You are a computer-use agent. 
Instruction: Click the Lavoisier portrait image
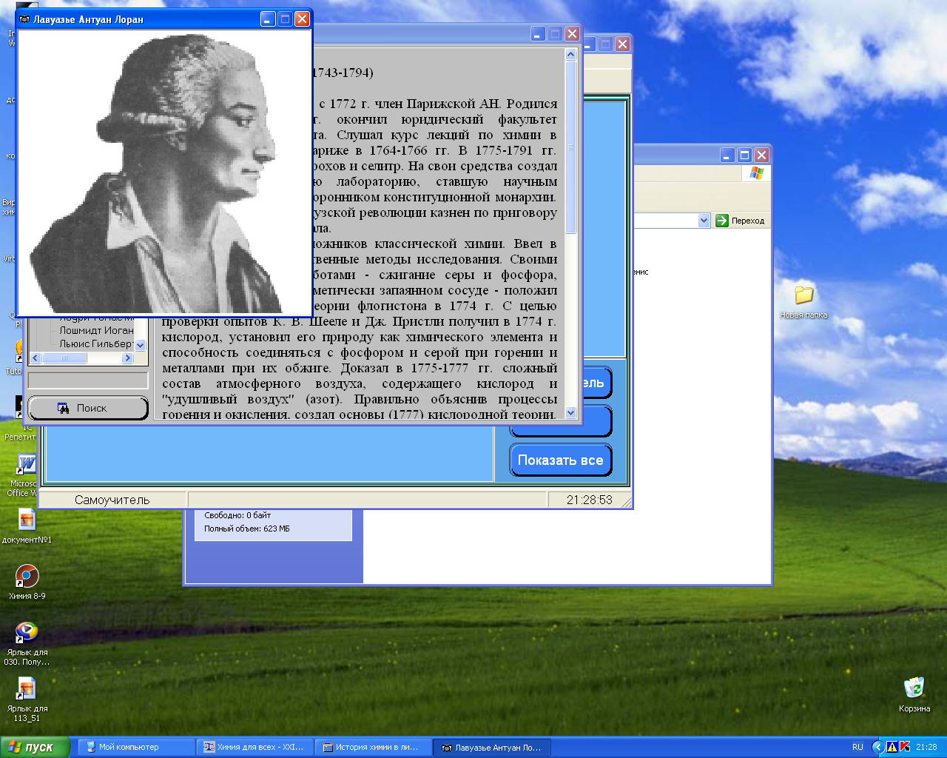164,173
